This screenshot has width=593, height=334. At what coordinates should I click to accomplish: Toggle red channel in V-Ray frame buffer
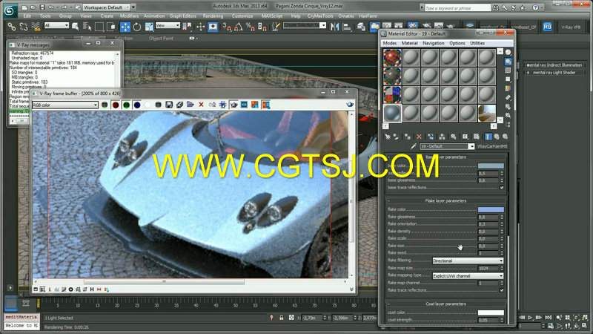(116, 105)
